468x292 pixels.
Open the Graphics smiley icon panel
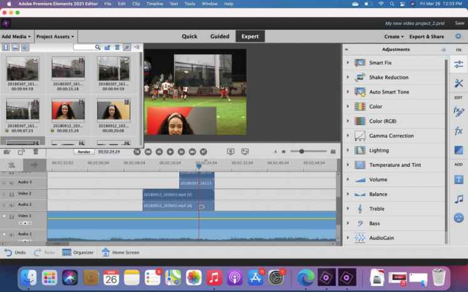point(459,218)
